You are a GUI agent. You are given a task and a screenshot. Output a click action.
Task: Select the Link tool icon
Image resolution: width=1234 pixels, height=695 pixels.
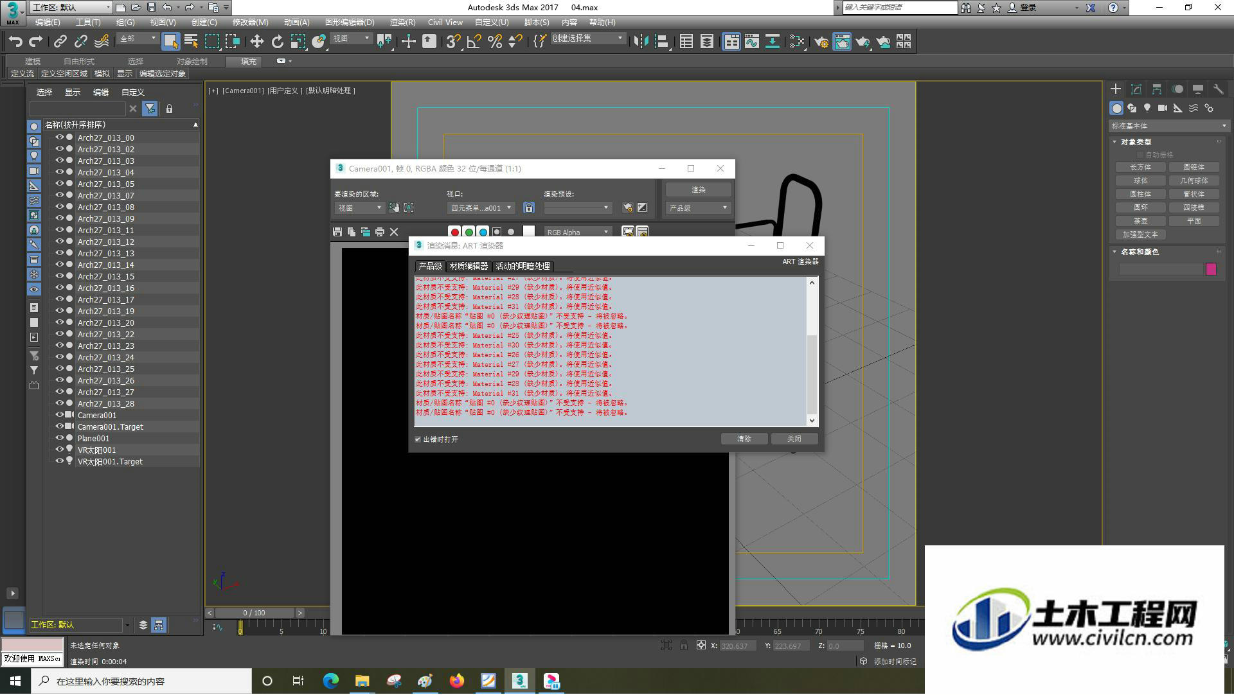(x=60, y=42)
